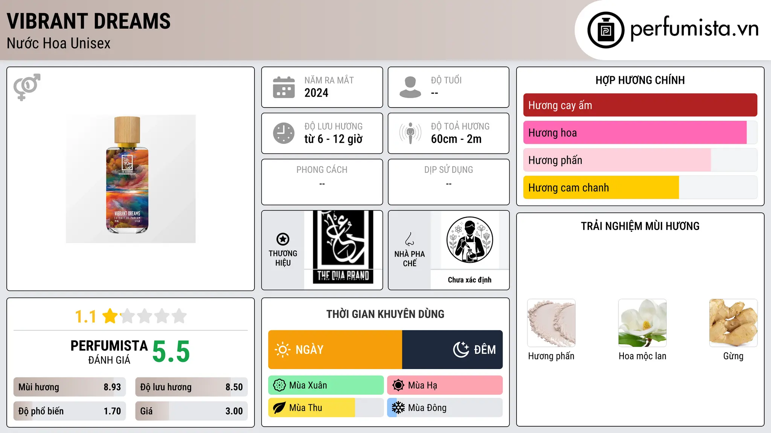This screenshot has height=433, width=771.
Task: Click the pink Hương hoa accord bar
Action: point(640,133)
